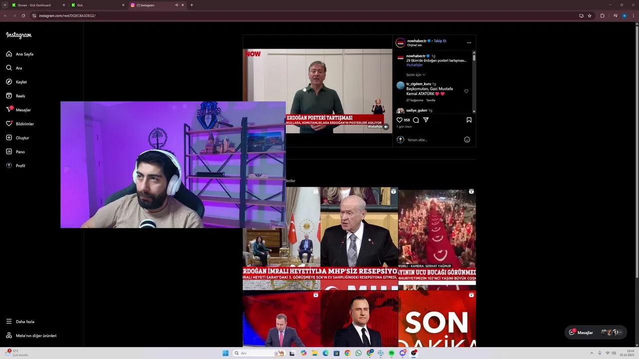639x359 pixels.
Task: Open the floating Mesajlar button
Action: (x=596, y=332)
